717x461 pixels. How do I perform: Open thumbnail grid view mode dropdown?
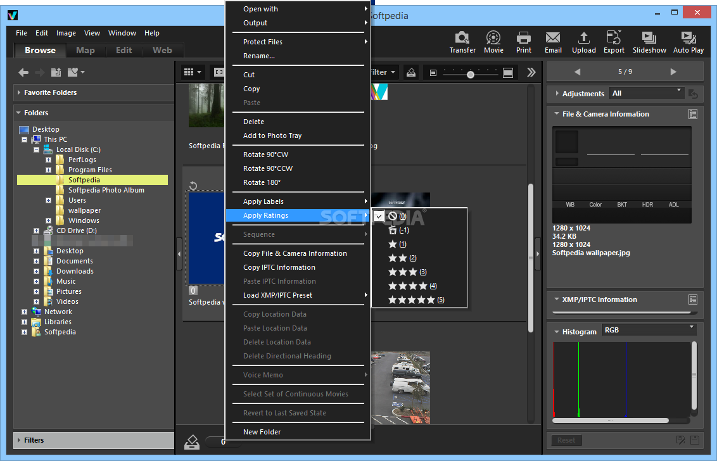click(x=193, y=72)
